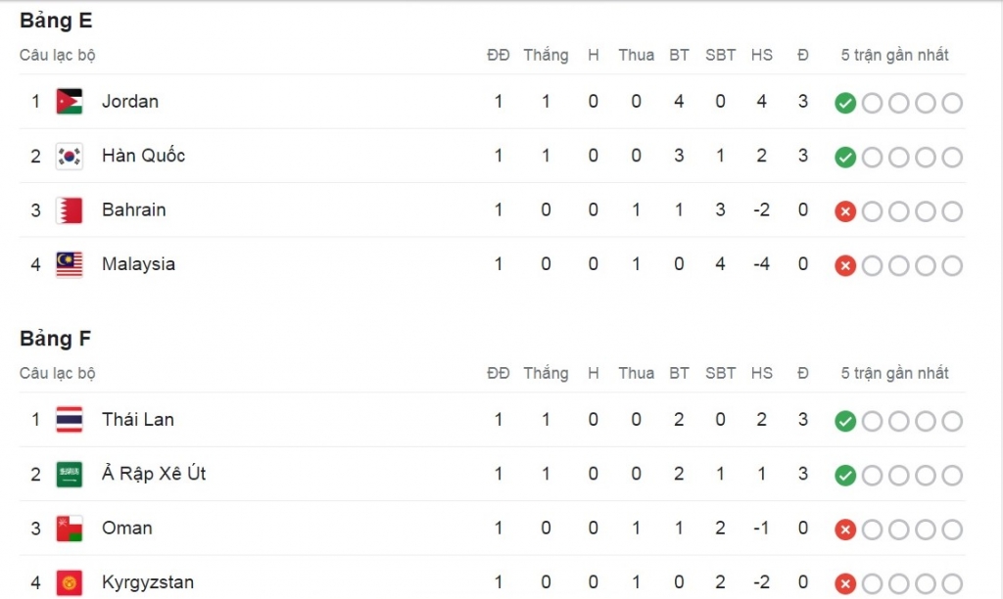
Task: Open the Hàn Quốc team link
Action: [x=143, y=156]
